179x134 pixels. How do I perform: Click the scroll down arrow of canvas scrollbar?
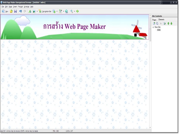click(150, 127)
